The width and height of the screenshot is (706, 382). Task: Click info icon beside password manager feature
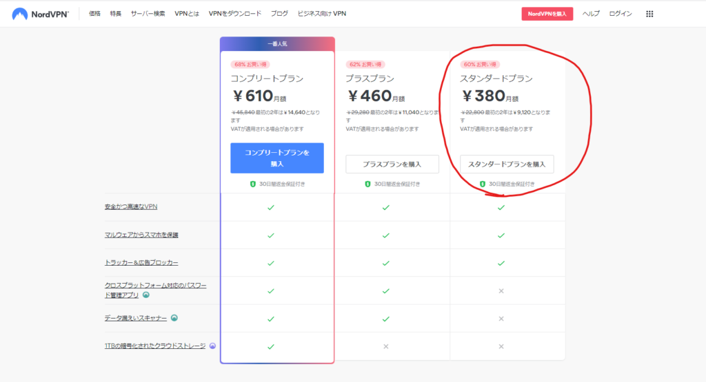146,295
